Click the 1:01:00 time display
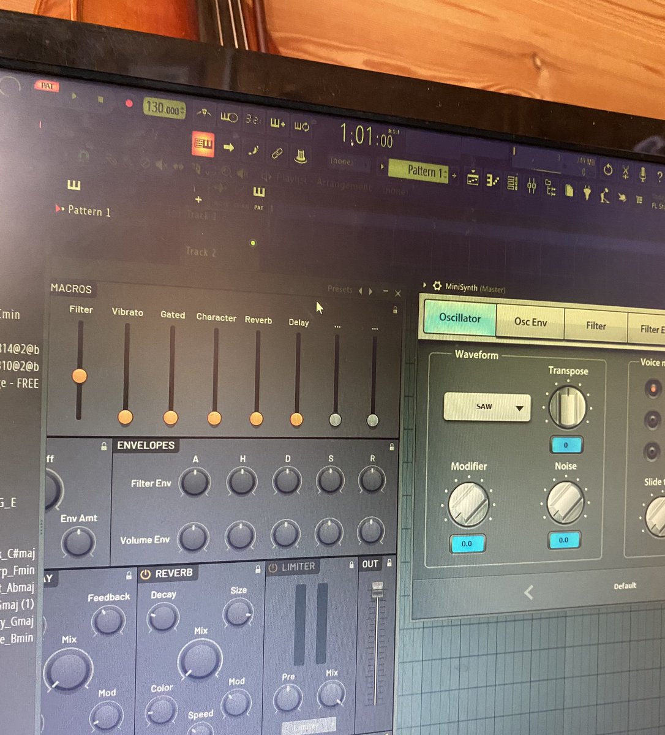 [x=366, y=135]
